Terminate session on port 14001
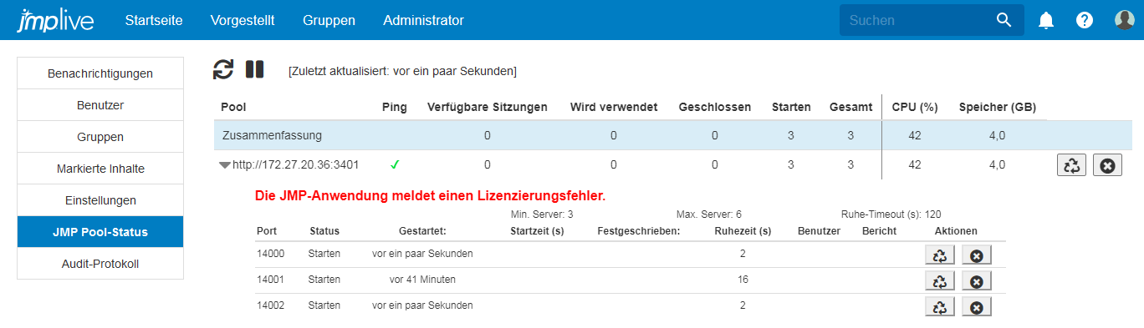This screenshot has height=328, width=1144. point(976,281)
